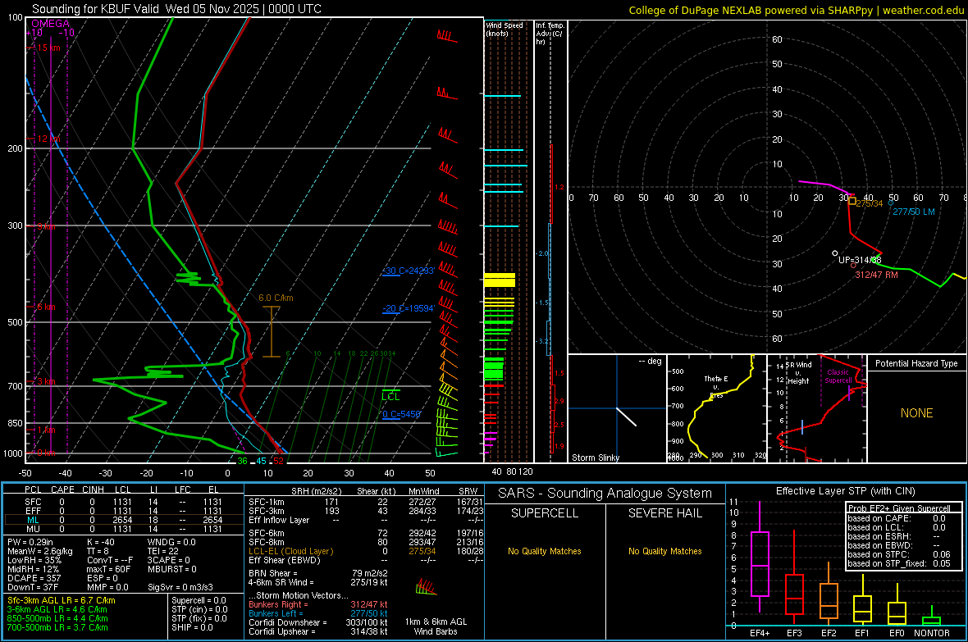Click the 277/50 LM label
The height and width of the screenshot is (642, 968).
(914, 212)
